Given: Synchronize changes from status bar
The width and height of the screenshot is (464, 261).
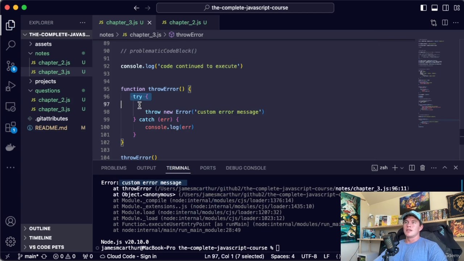Looking at the screenshot, I should 44,256.
